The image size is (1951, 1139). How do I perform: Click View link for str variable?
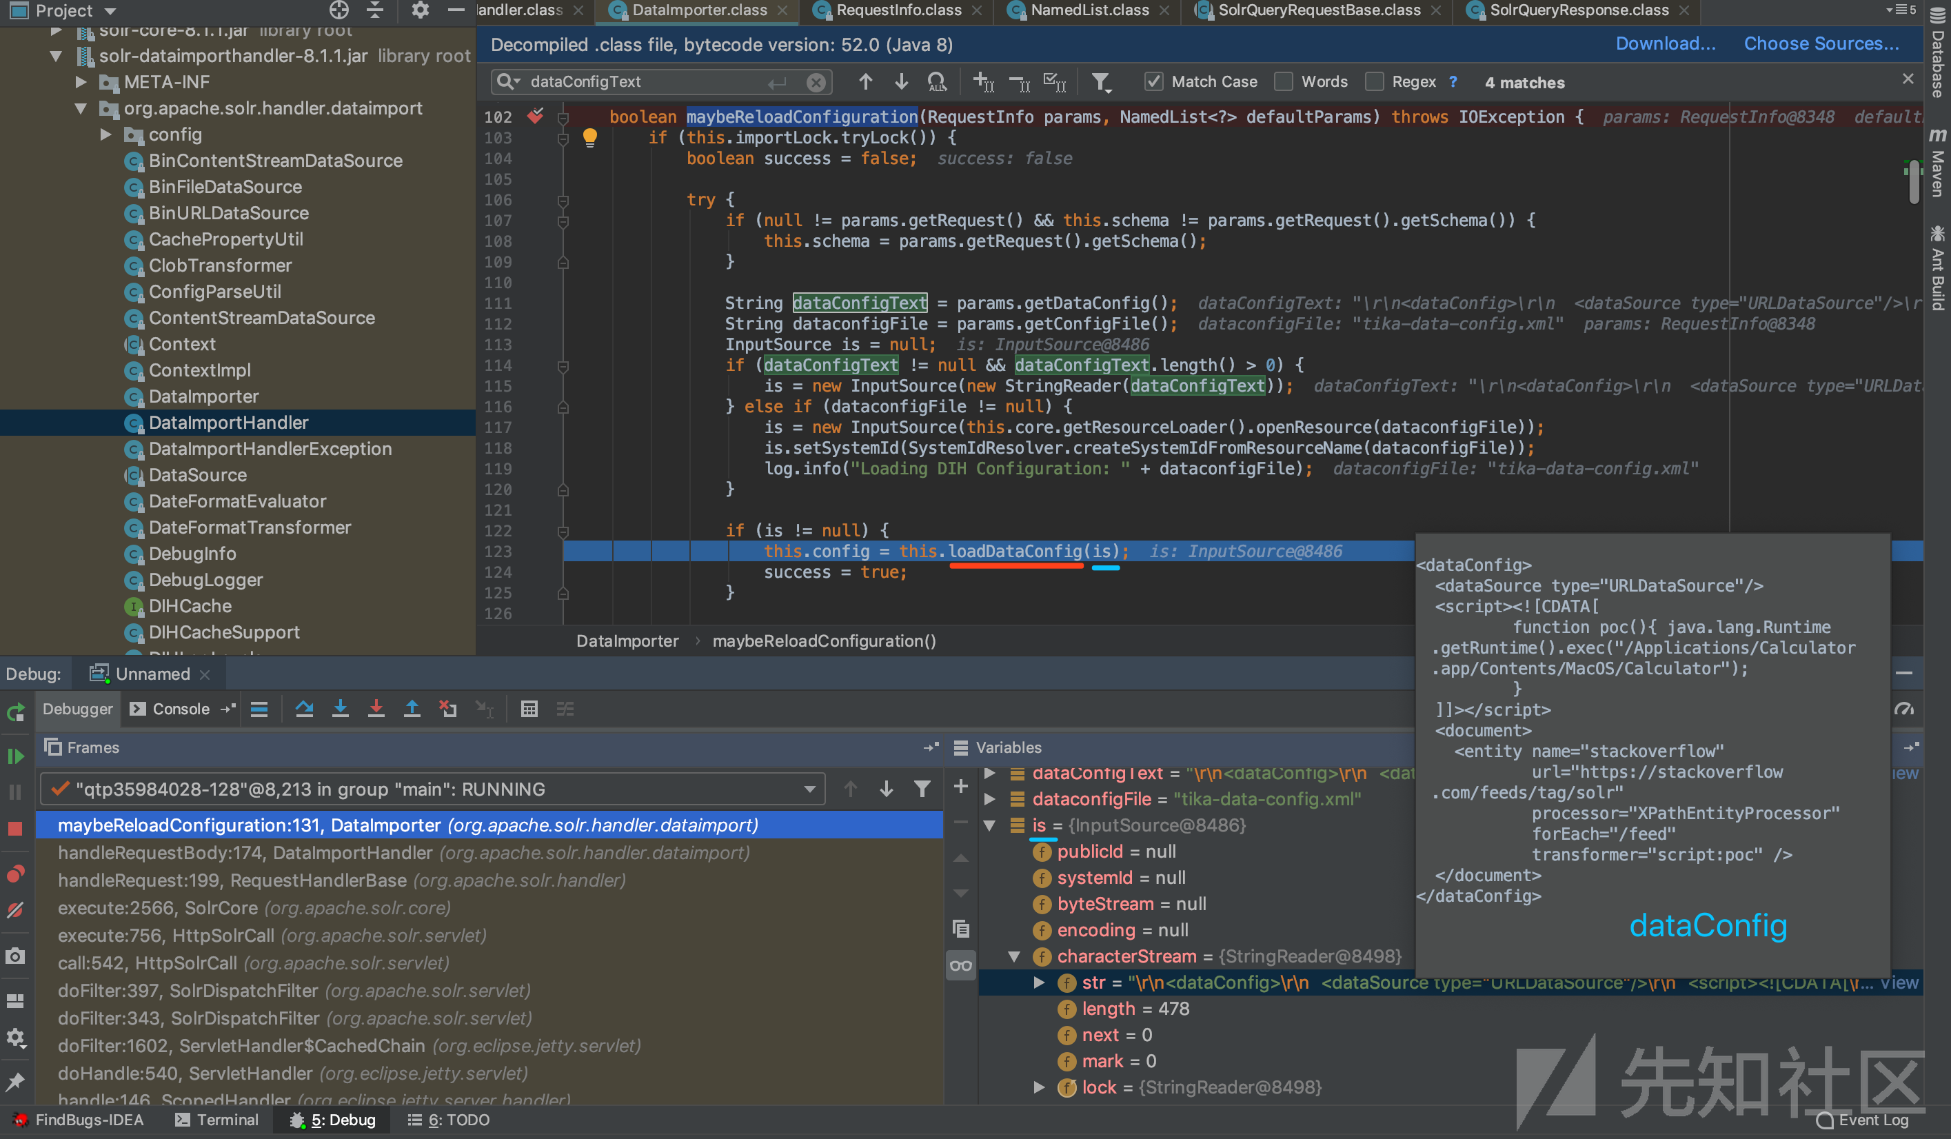[1899, 982]
